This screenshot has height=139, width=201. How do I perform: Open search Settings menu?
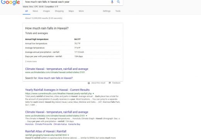click(107, 11)
